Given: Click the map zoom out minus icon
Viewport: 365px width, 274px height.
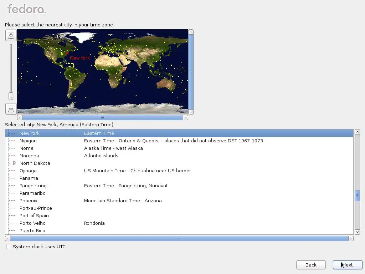Looking at the screenshot, I should (x=11, y=109).
